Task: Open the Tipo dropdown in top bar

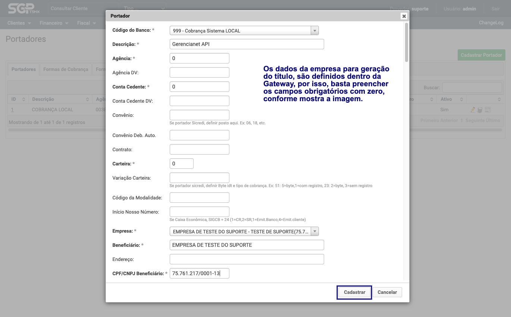Action: click(143, 8)
